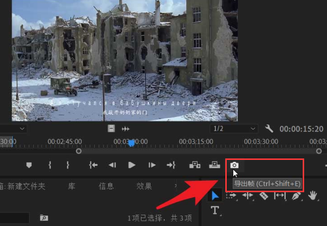Switch to the 库 tab
327x226 pixels.
tap(71, 186)
